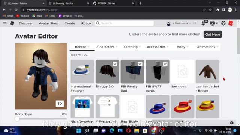Launch Microsoft Edge from taskbar
The height and width of the screenshot is (135, 240).
pyautogui.click(x=112, y=130)
